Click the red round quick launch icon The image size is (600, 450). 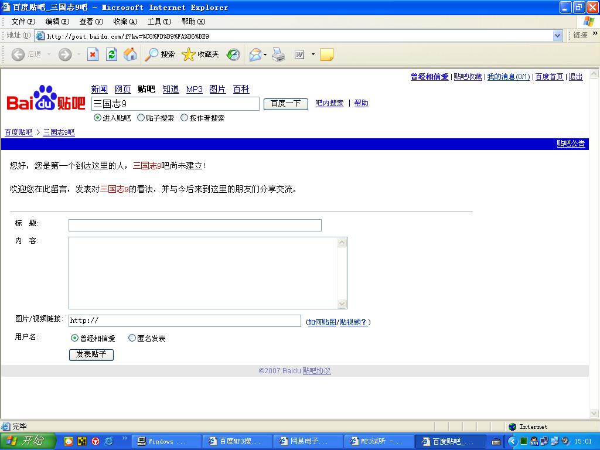96,441
